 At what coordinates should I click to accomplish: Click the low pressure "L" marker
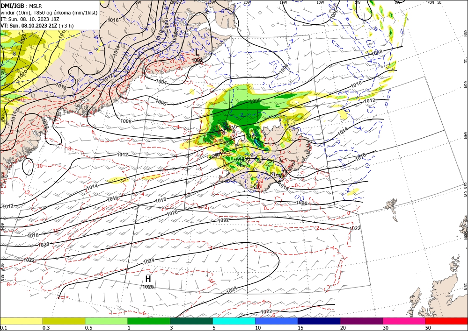pos(197,53)
